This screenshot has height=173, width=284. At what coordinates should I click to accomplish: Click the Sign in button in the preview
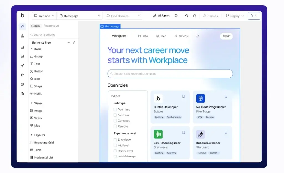tap(226, 36)
